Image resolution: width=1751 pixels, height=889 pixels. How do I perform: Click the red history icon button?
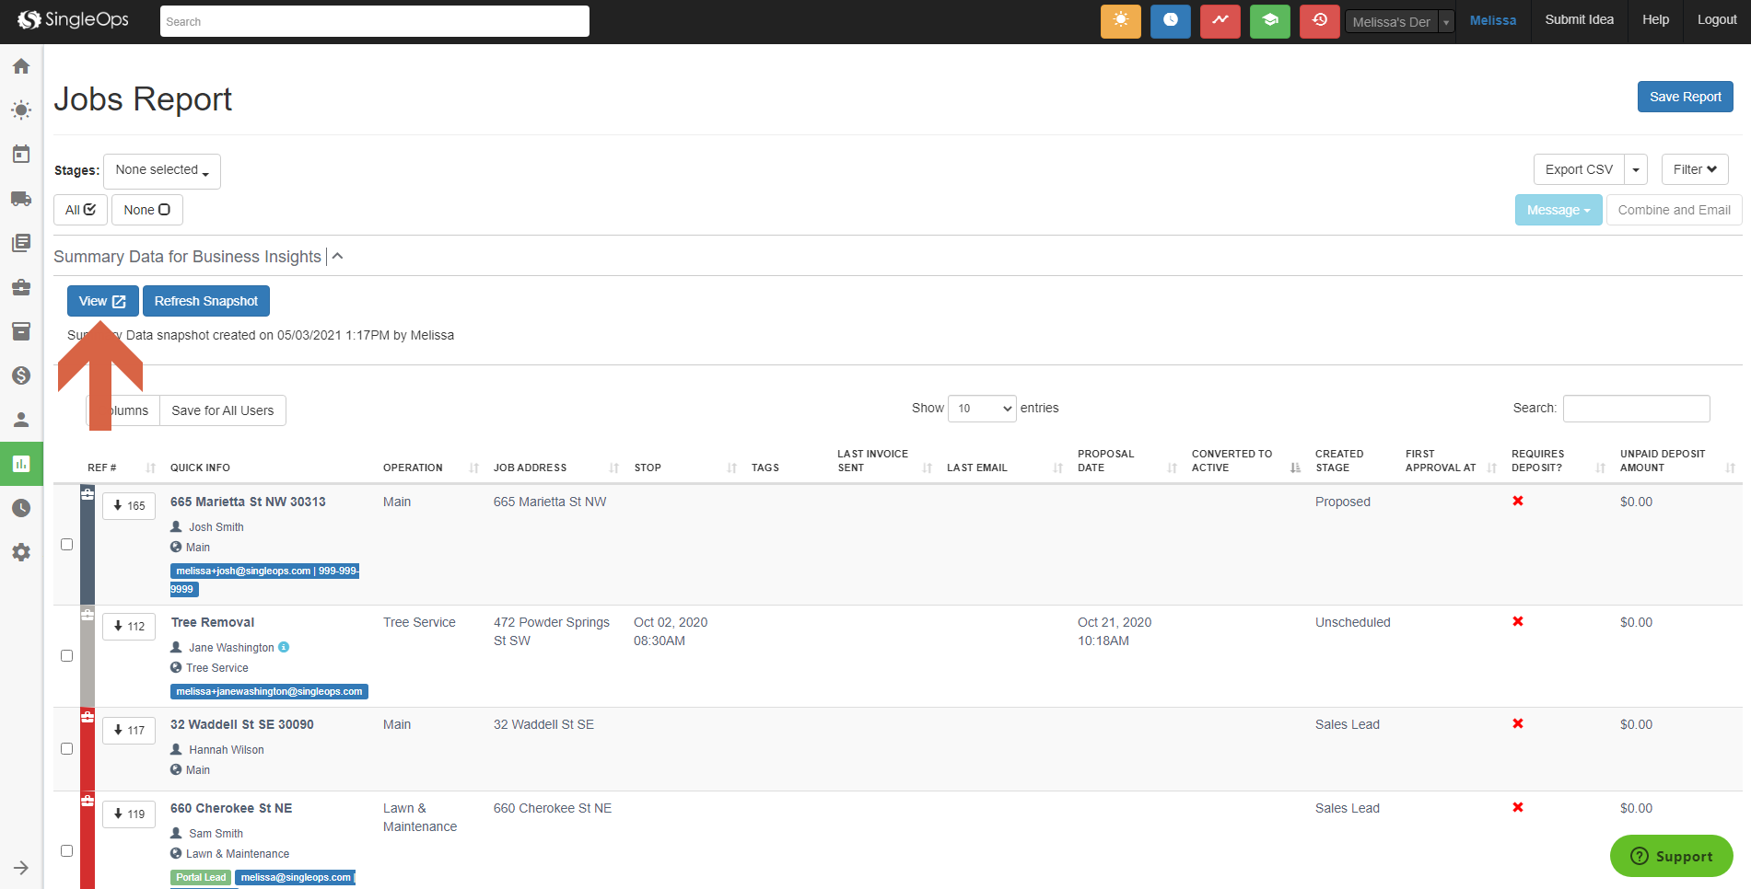pyautogui.click(x=1319, y=21)
